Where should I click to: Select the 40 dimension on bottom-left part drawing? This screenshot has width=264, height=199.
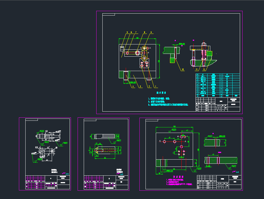tap(47, 160)
